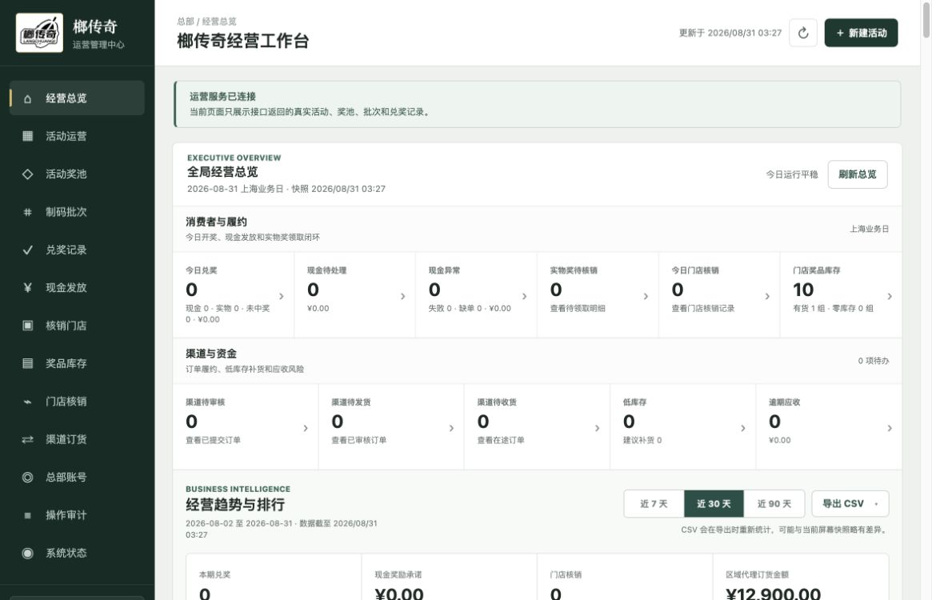Click the ¥12,900.00 order amount

point(774,594)
